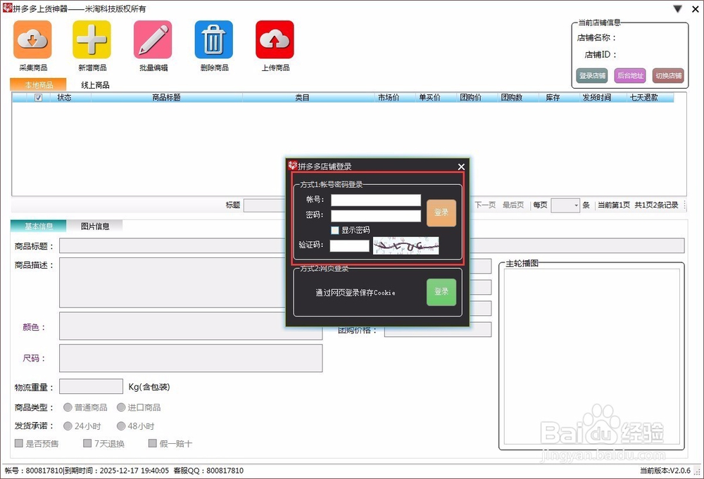Click the 商品标题 column header
The height and width of the screenshot is (479, 704).
coord(167,97)
